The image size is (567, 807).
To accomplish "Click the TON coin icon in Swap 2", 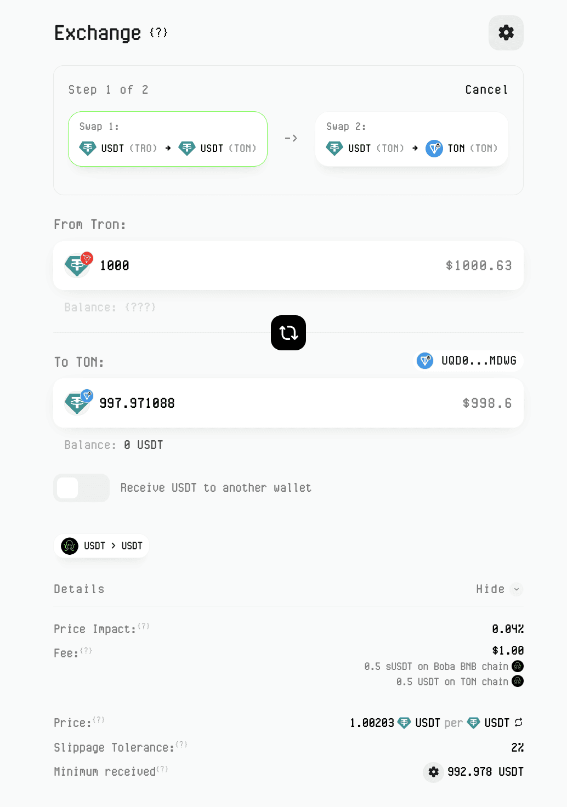I will [434, 148].
